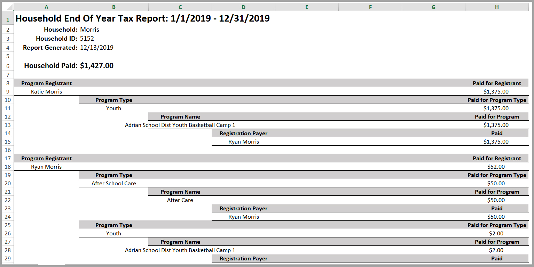Select the Household ID value 5152
The image size is (534, 267).
coord(87,39)
